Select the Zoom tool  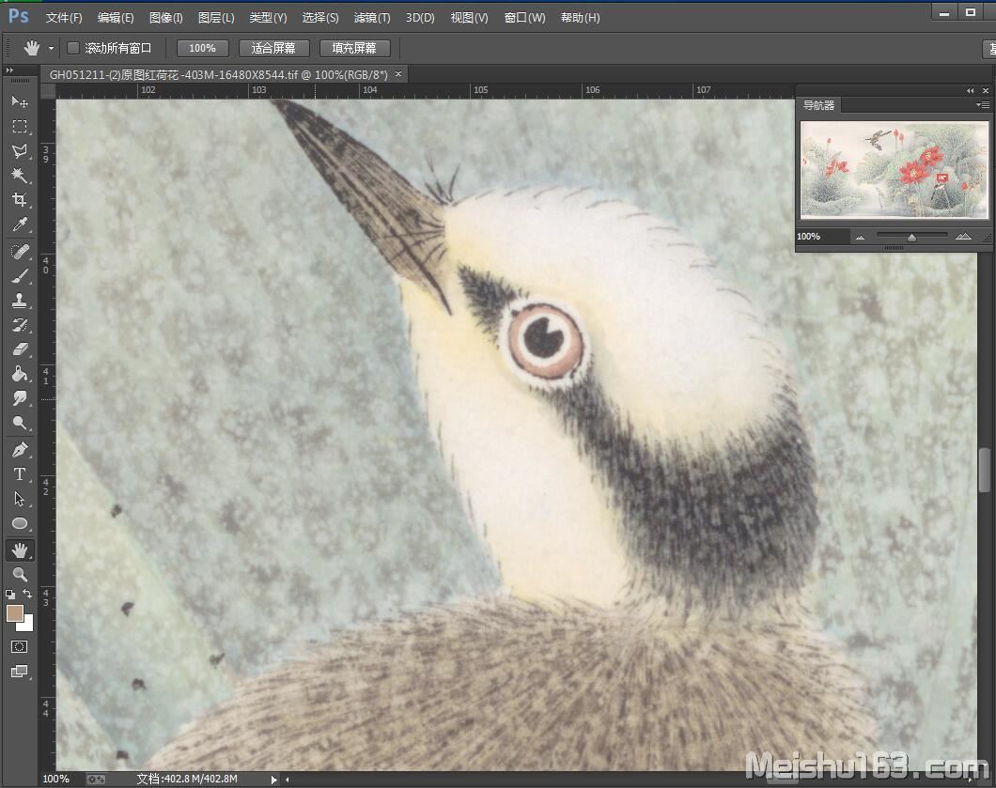(20, 575)
